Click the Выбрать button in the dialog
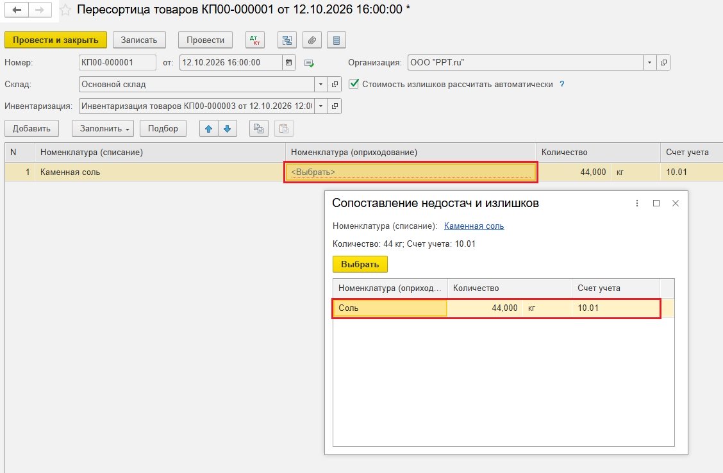Screen dimensions: 723x473 tap(360, 264)
